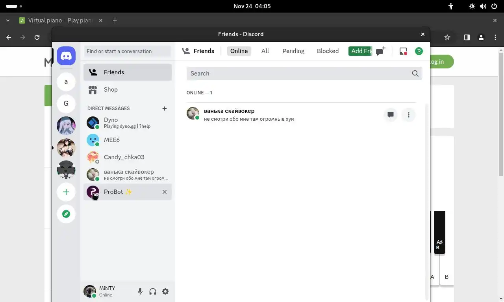Select the ванька скайвокер row in the friends list
Viewport: 504px width, 302px height.
[301, 115]
